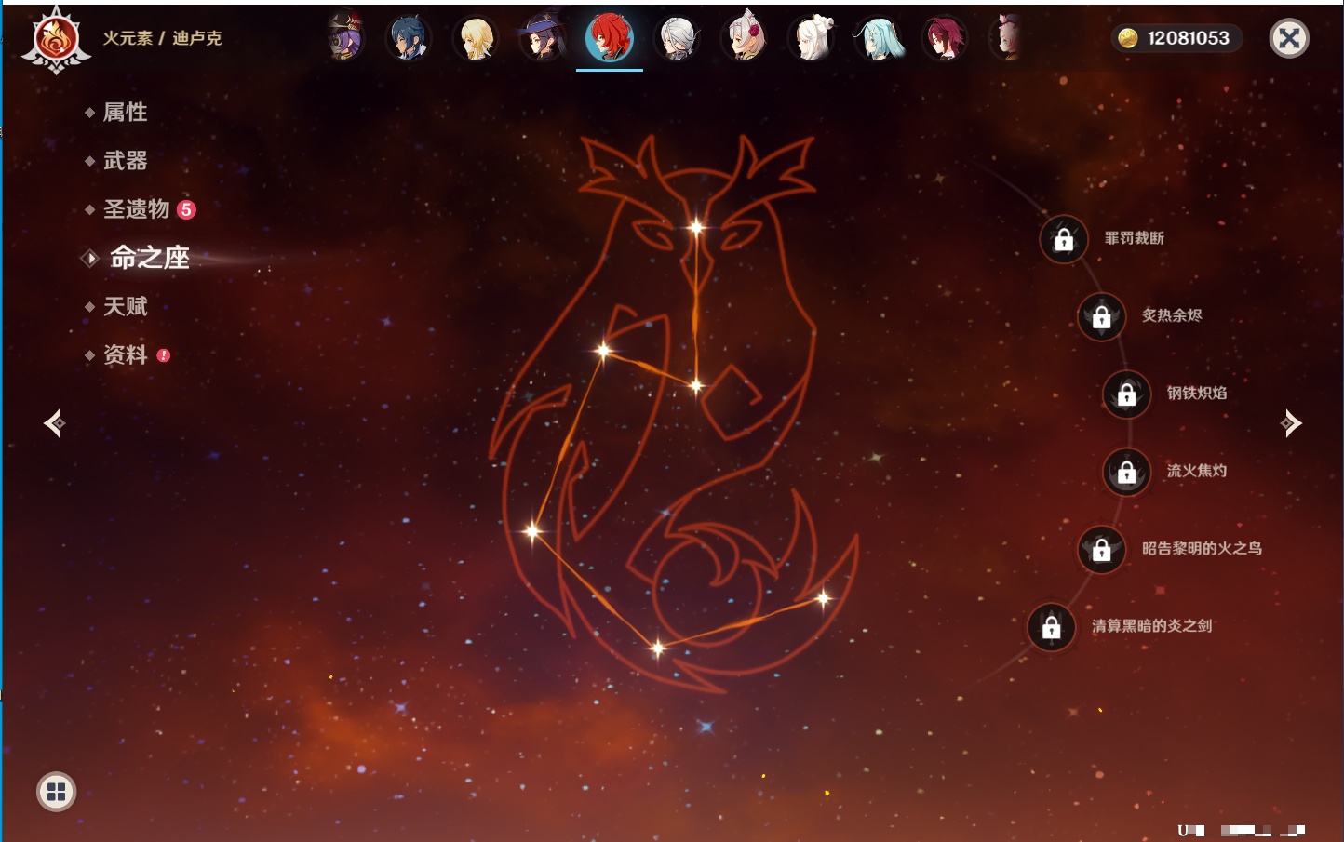
Task: Click the 流火焦灼 label text
Action: pyautogui.click(x=1197, y=471)
